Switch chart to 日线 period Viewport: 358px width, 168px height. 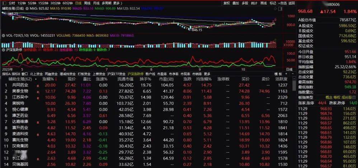[x=73, y=3]
